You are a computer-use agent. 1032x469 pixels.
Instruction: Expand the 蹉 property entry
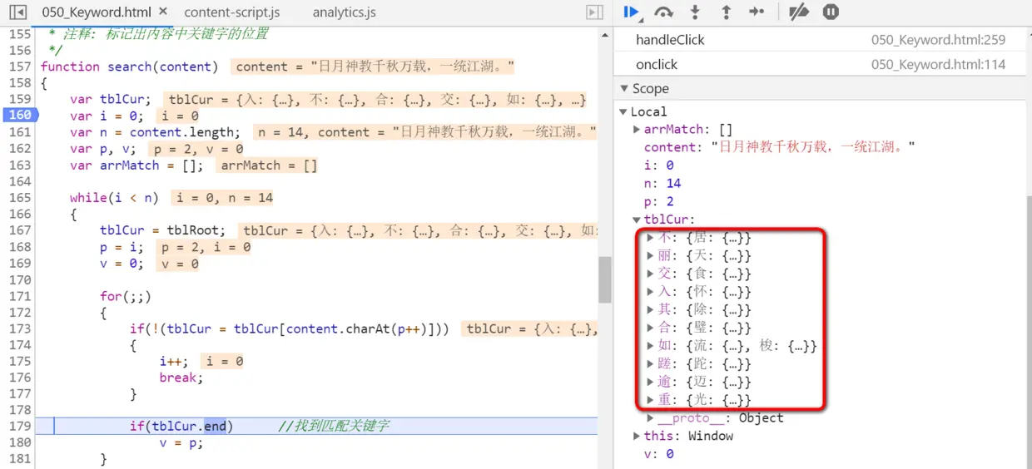(x=651, y=364)
